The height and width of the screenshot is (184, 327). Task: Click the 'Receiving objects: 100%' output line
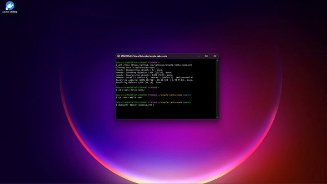tap(154, 80)
